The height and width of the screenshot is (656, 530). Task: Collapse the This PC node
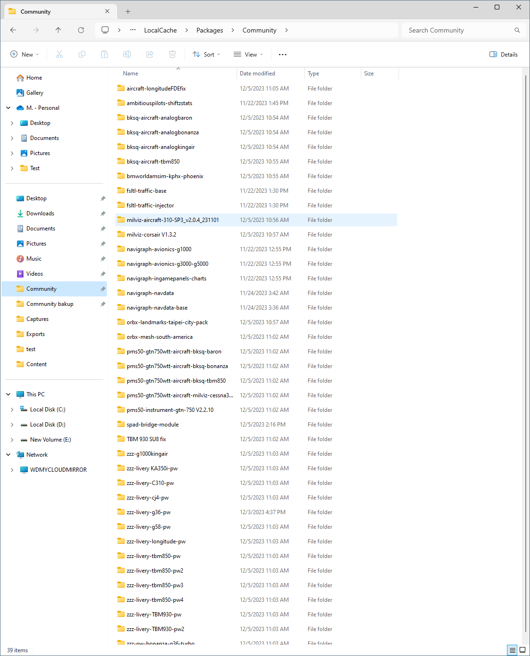[8, 394]
